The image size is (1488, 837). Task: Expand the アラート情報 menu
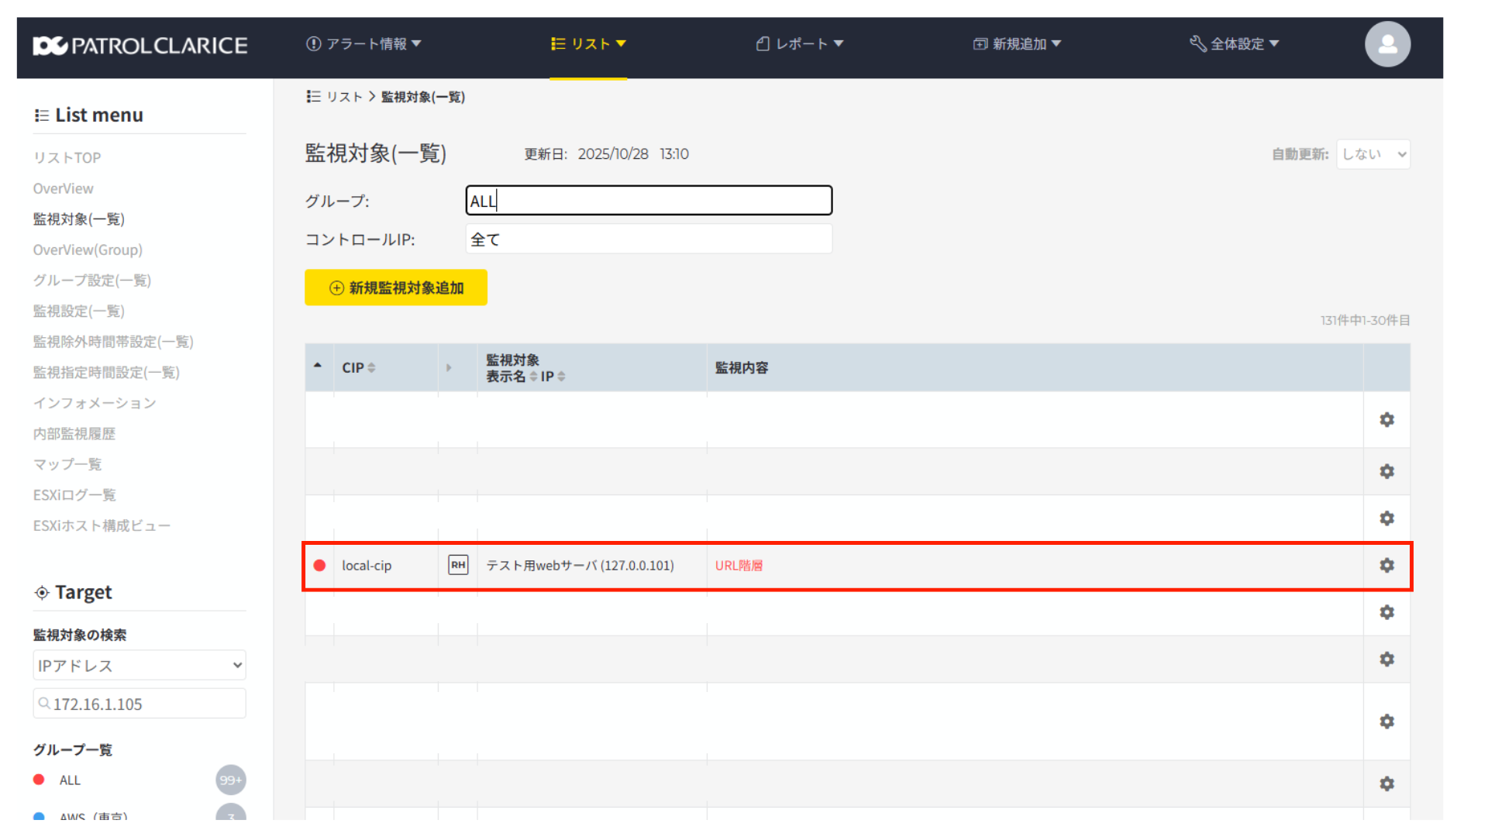click(363, 44)
